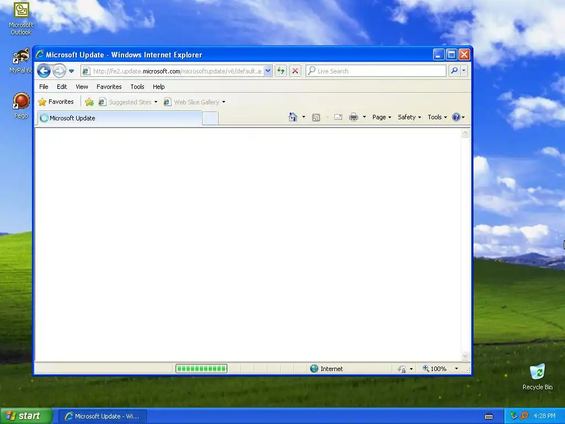Screen dimensions: 565x424
Task: Go back with the Back arrow button
Action: coord(44,71)
